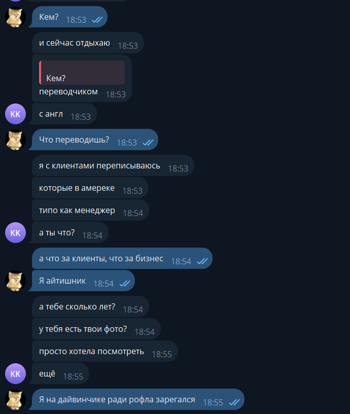Click cat avatar beside "Я айтишник"
350x414 pixels.
[x=15, y=281]
